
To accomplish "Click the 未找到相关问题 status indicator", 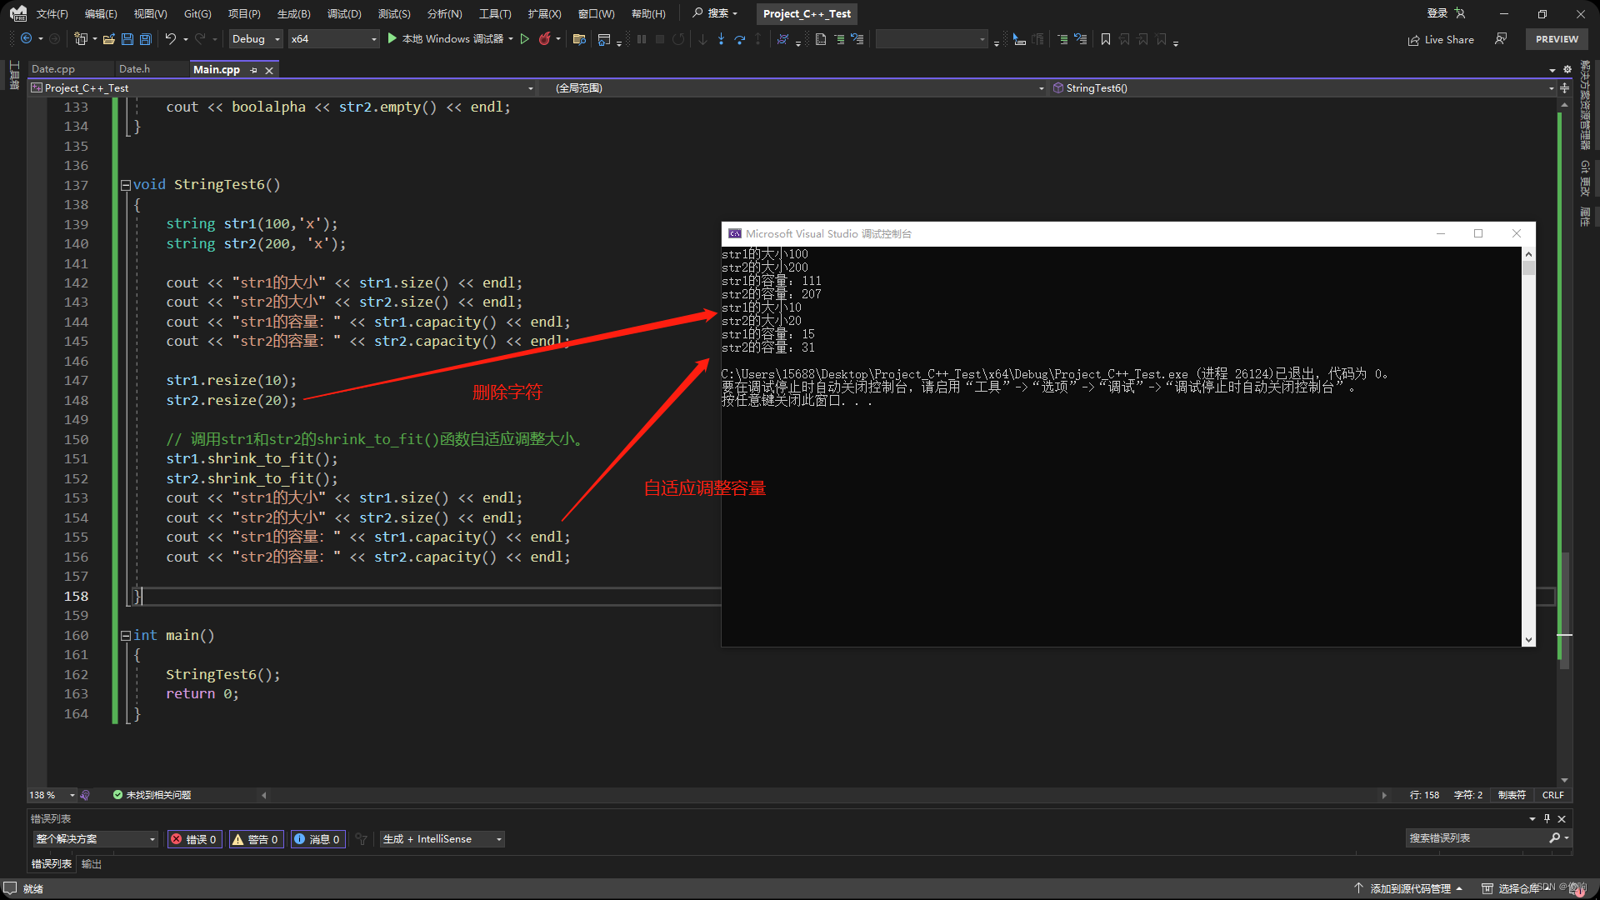I will [152, 795].
